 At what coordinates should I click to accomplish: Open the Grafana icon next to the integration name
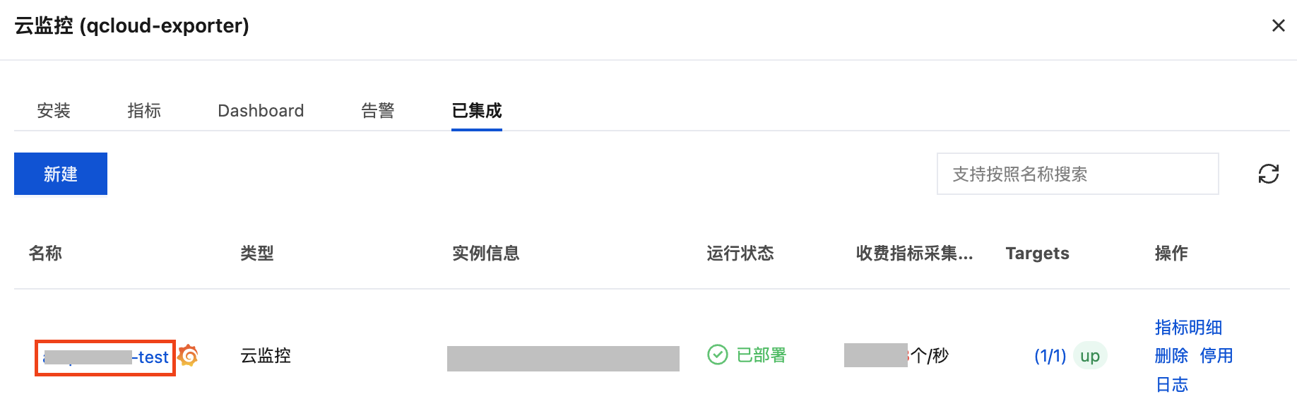click(188, 355)
